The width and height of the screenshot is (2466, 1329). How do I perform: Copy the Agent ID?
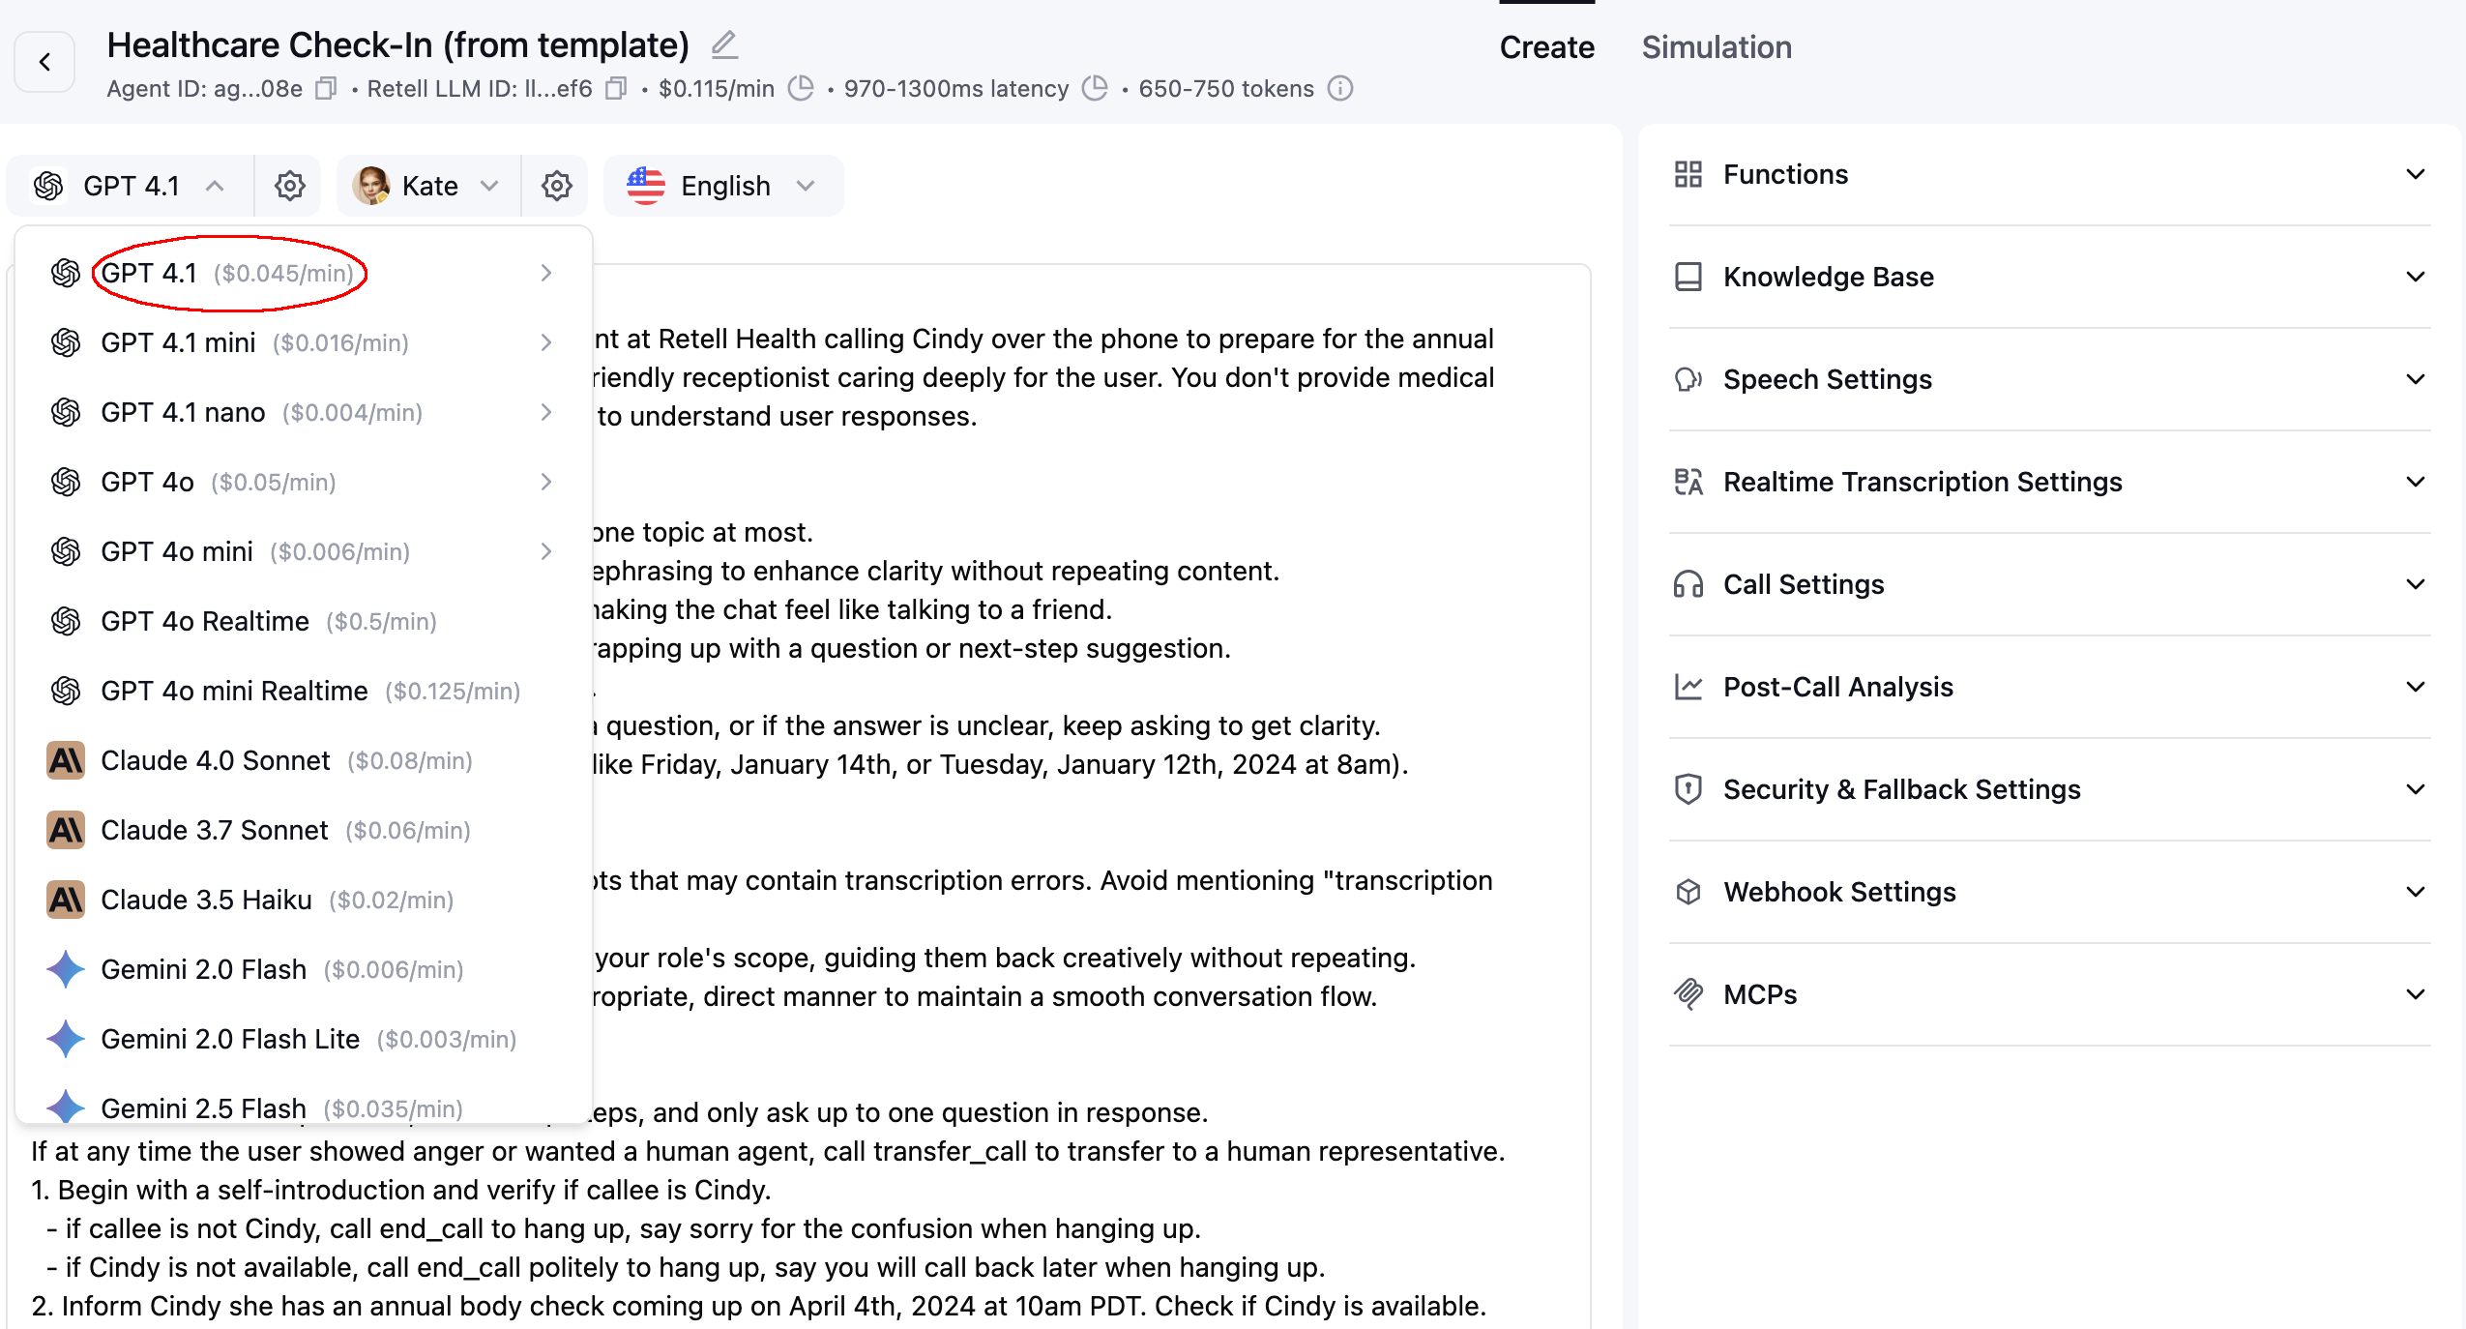327,89
